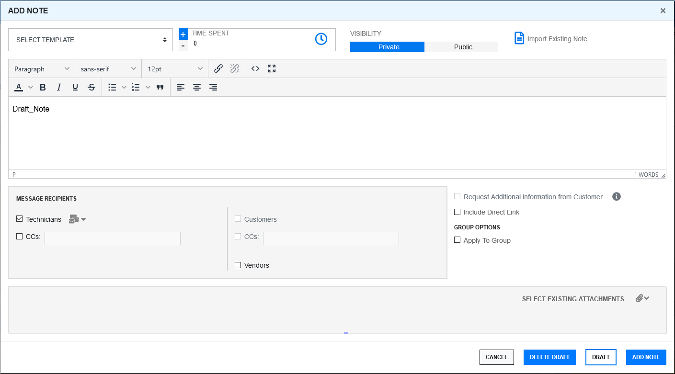The width and height of the screenshot is (675, 374).
Task: Check the technician CCs checkbox
Action: click(x=20, y=236)
